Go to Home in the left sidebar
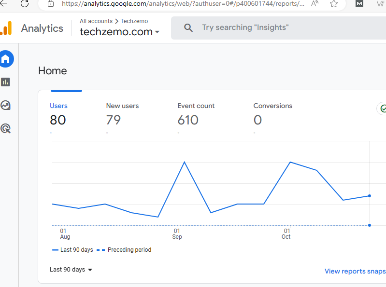This screenshot has height=287, width=386. (6, 59)
